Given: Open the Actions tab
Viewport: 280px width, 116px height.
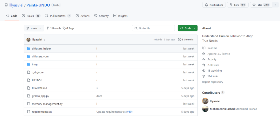Looking at the screenshot, I should [x=82, y=16].
